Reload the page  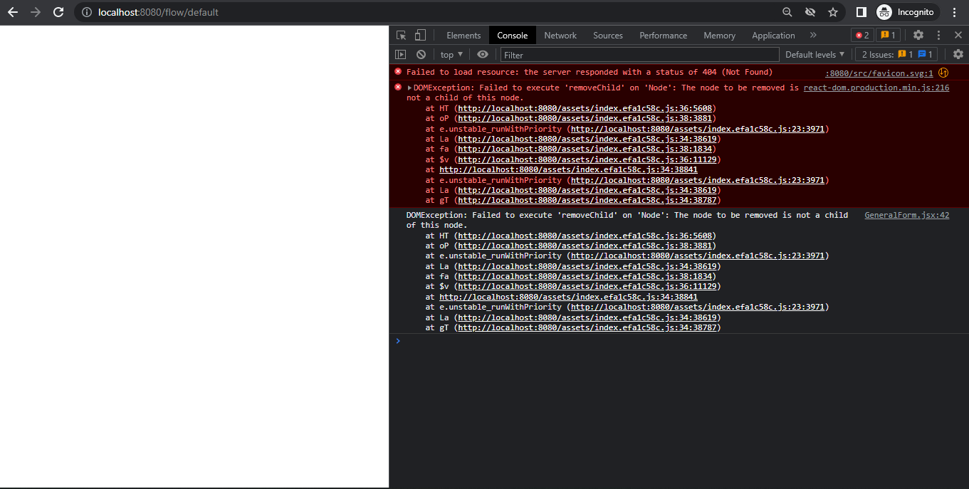click(x=59, y=11)
